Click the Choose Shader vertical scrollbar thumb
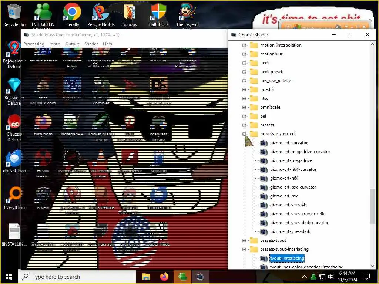Screen dimensions: 379x284 tap(372, 206)
